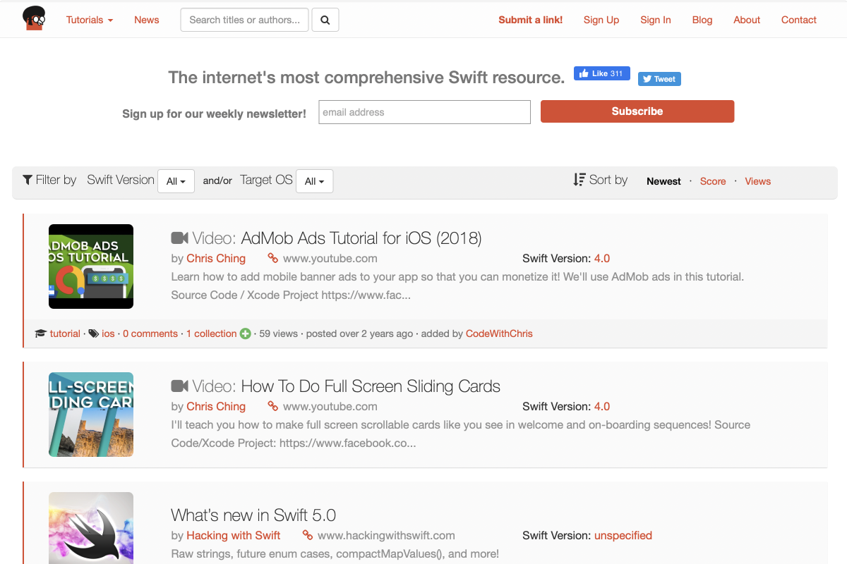
Task: Open the Swift 5.0 bird logo thumbnail
Action: pos(91,528)
